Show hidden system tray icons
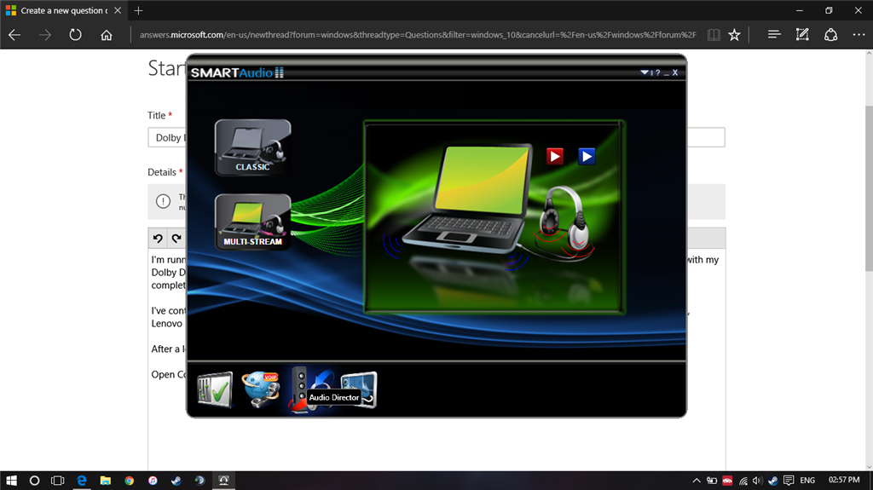The image size is (873, 490). [697, 481]
